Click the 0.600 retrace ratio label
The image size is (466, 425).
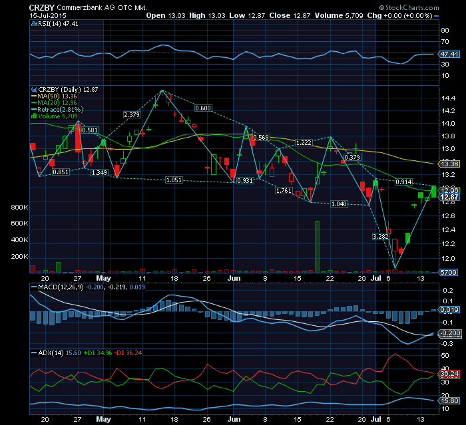coord(203,108)
